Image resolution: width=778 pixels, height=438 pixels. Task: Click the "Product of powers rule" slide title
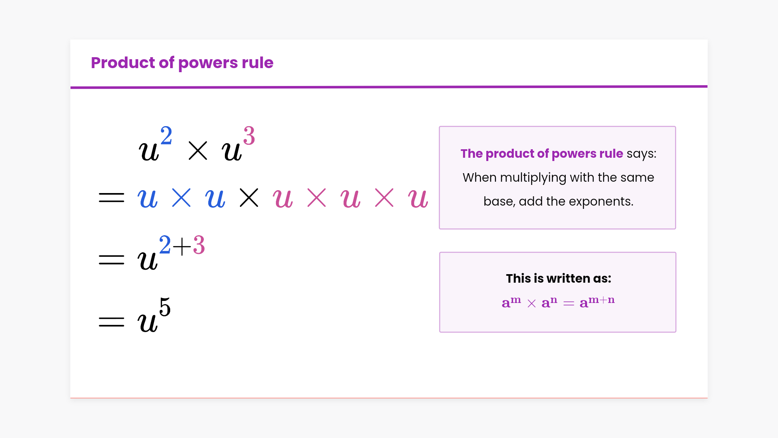point(182,63)
